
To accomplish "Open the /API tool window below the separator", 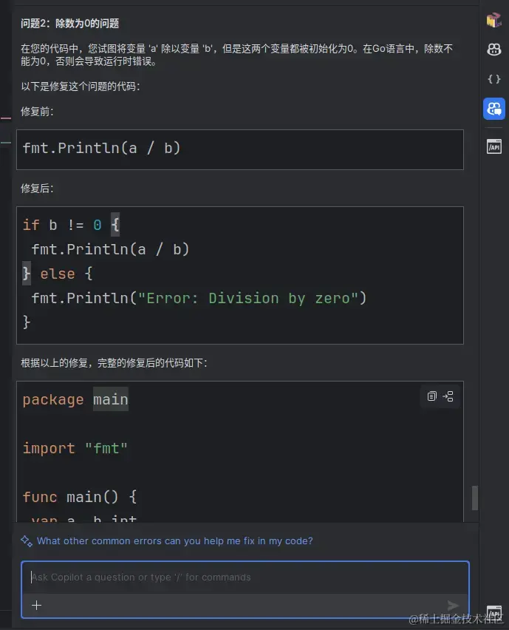I will click(493, 146).
